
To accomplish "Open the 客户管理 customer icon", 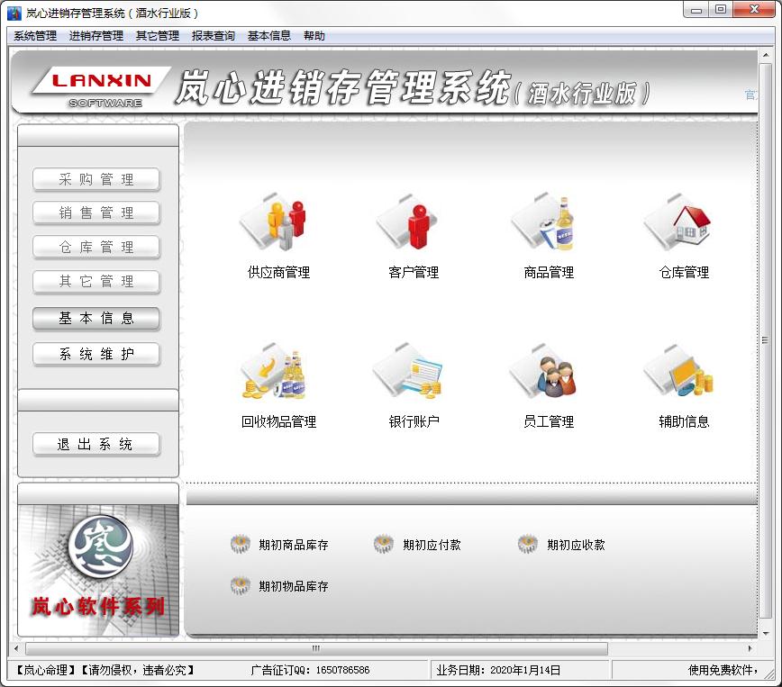I will [x=408, y=222].
